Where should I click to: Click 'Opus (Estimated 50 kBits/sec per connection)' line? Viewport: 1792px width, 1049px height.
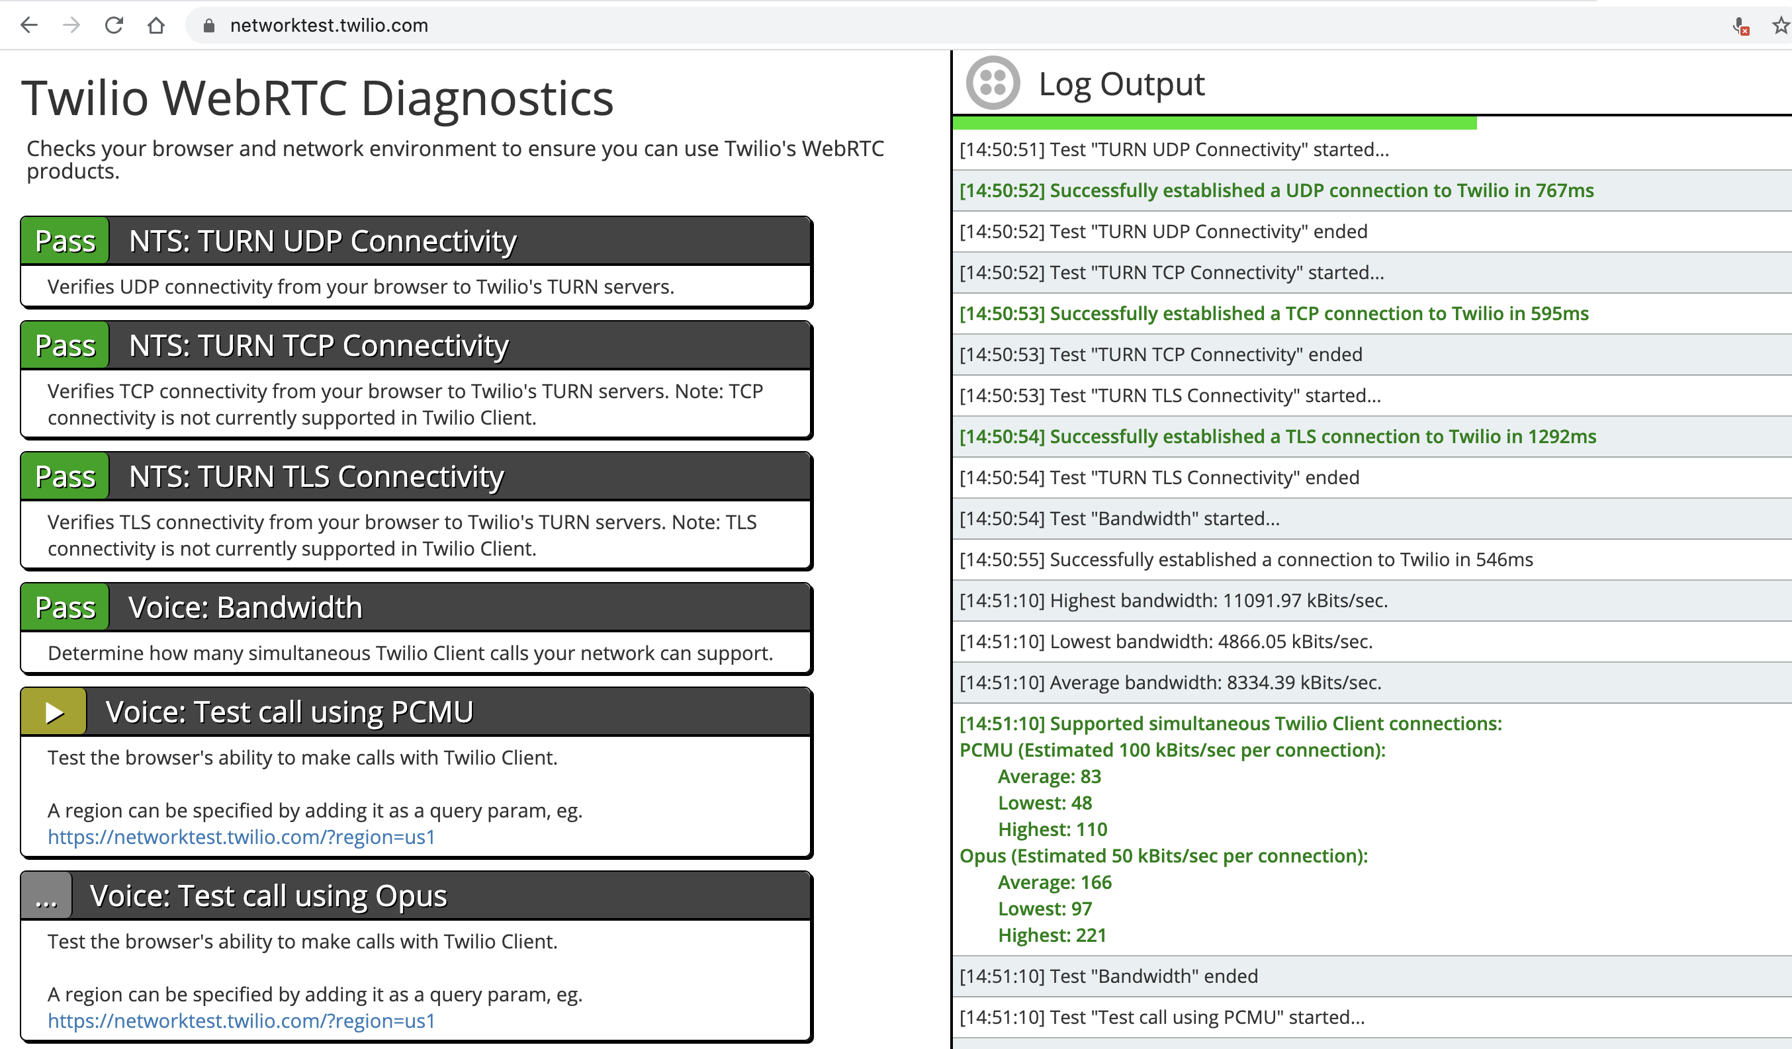tap(1163, 856)
